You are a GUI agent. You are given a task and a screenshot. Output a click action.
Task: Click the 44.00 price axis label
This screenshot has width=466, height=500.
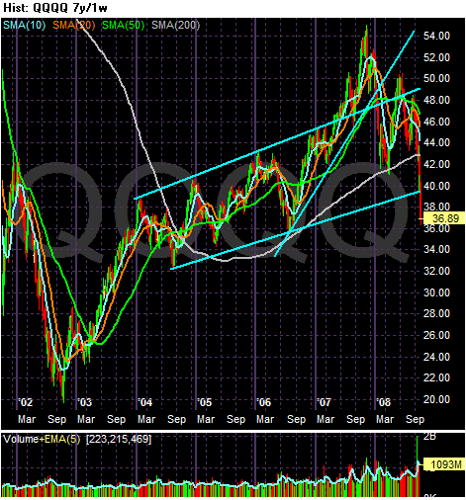click(x=436, y=142)
